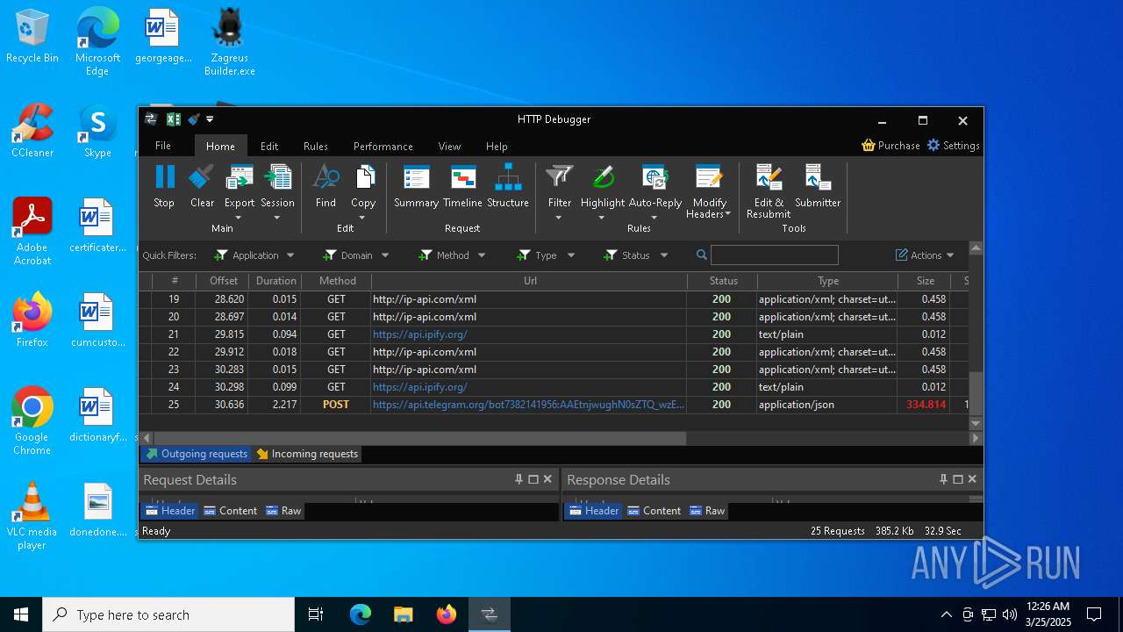Open Modify Headers tool
The image size is (1123, 632).
pos(709,191)
